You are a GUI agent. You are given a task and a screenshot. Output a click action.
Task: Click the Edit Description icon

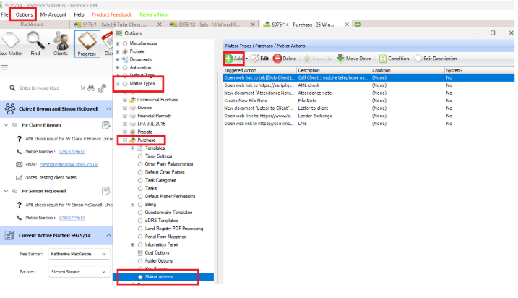[x=418, y=59]
